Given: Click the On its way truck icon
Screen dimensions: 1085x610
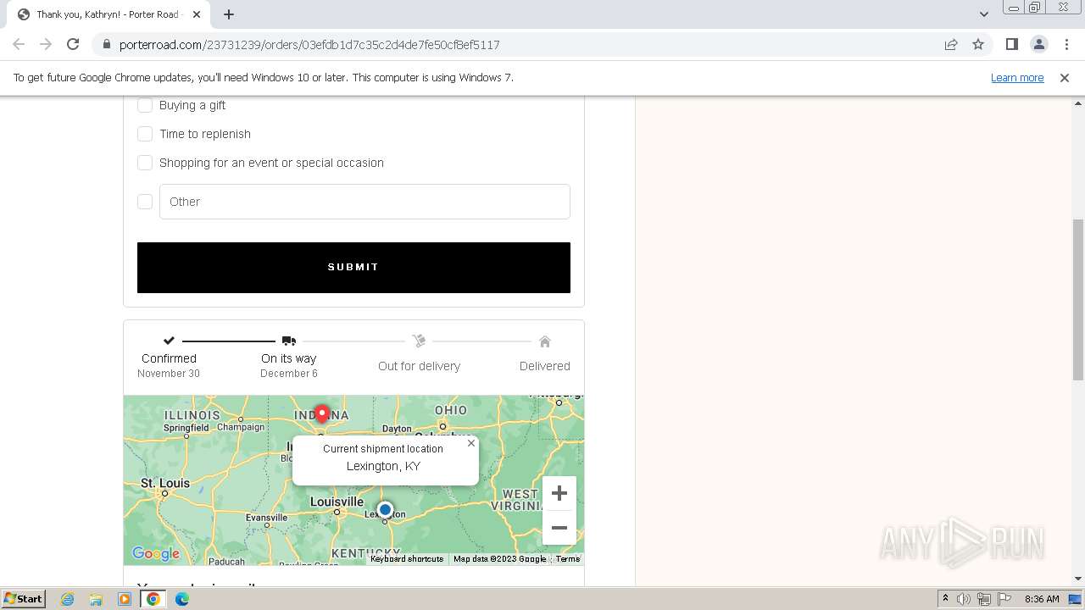Looking at the screenshot, I should pyautogui.click(x=289, y=341).
